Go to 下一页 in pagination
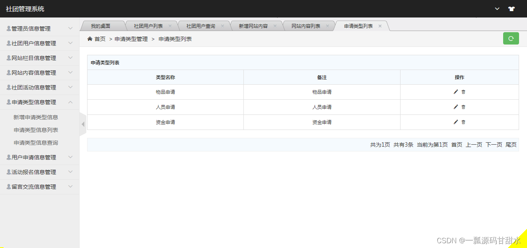 point(494,145)
